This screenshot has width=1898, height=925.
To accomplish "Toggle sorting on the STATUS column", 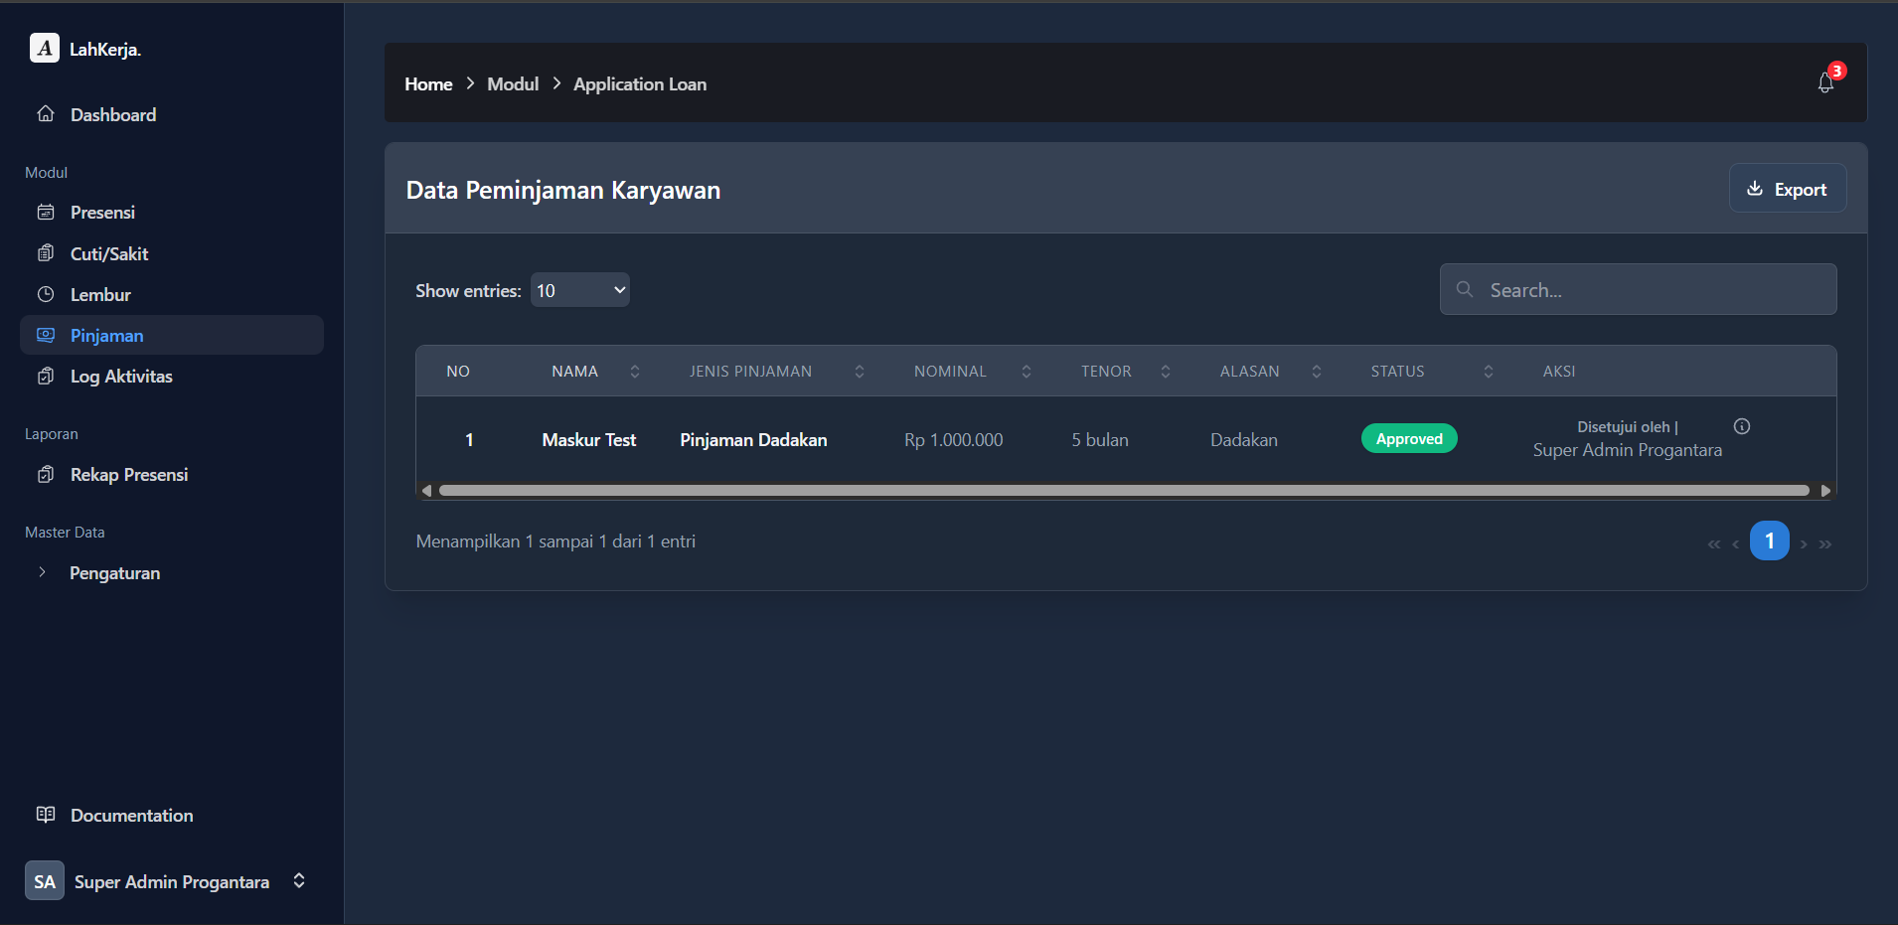I will pos(1488,371).
